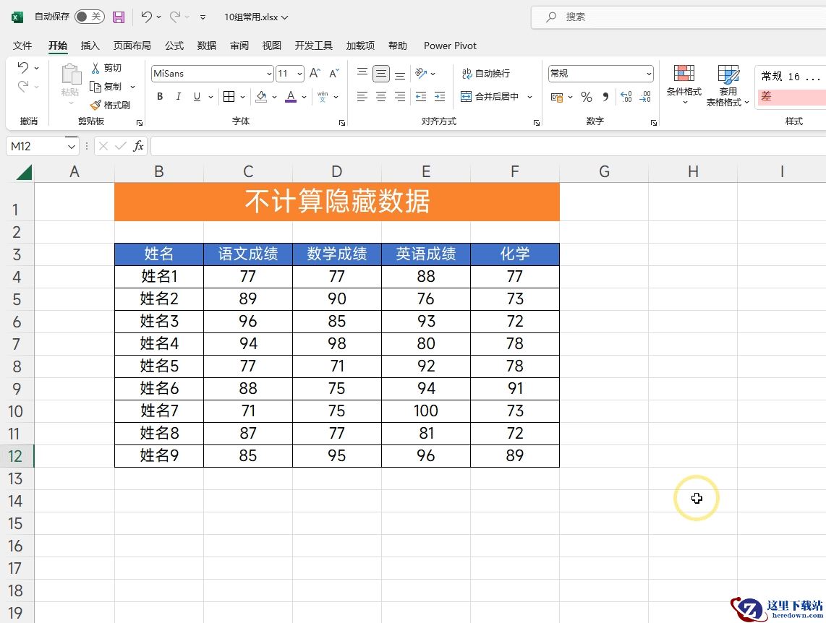
Task: Click the 搜索 search box
Action: (x=680, y=17)
